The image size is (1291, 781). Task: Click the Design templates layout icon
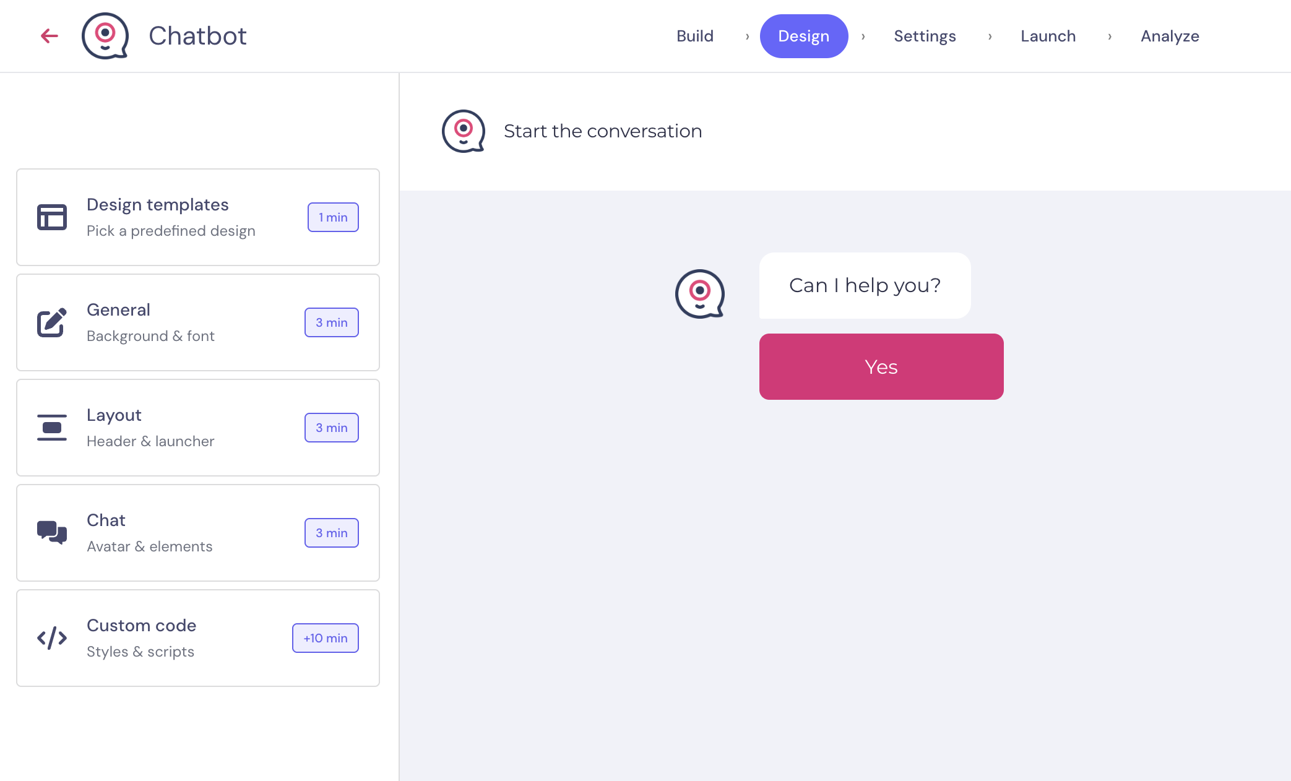tap(52, 217)
